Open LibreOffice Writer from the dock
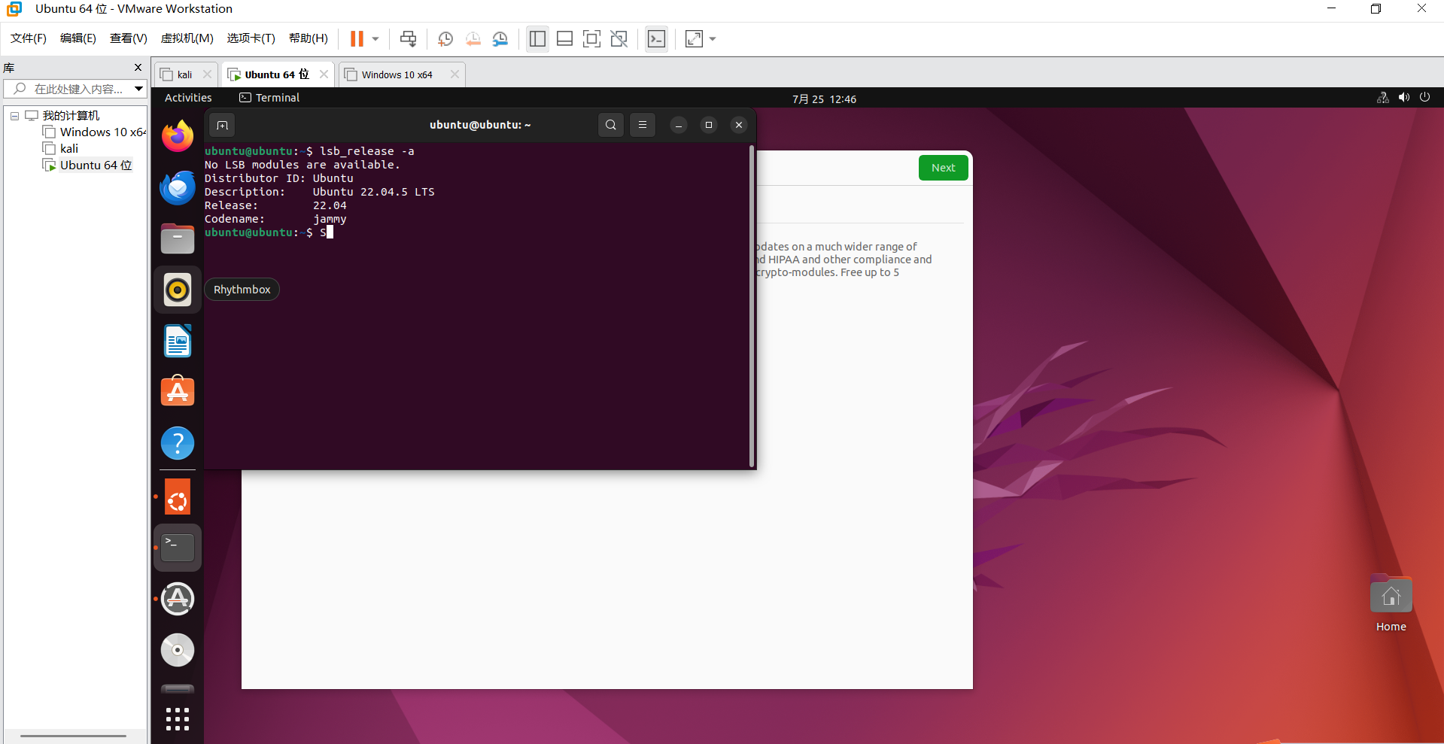1444x744 pixels. (178, 341)
